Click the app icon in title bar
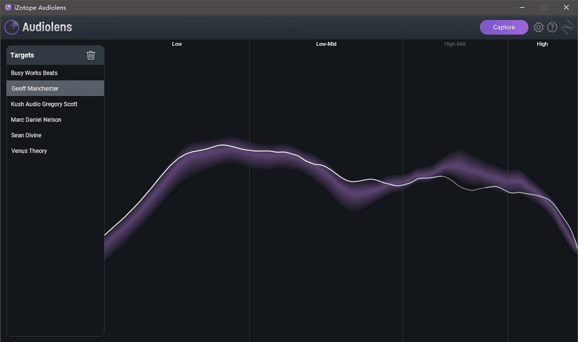This screenshot has width=578, height=342. click(x=8, y=7)
